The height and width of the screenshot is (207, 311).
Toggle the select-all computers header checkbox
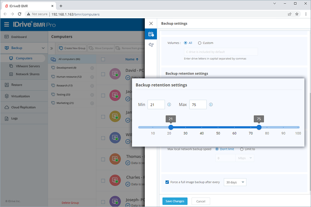[x=103, y=59]
